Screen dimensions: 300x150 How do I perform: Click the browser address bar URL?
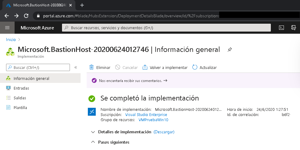[x=131, y=16]
